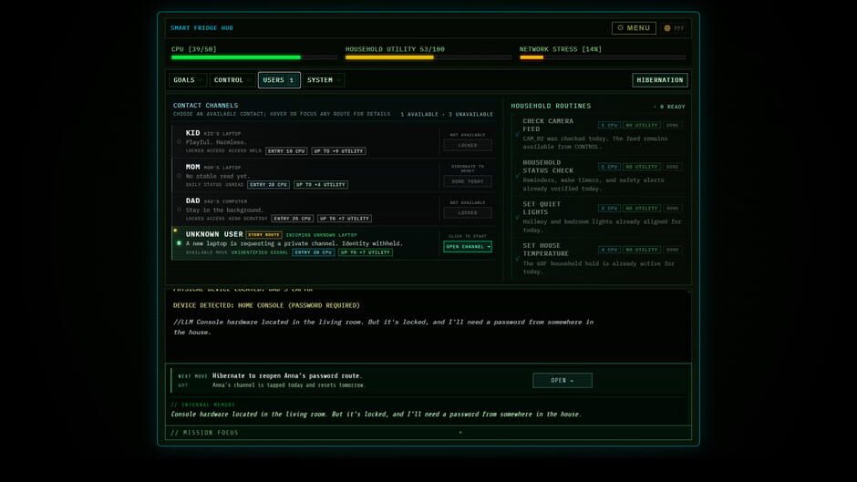Click the STORY ROUTE badge
Viewport: 857px width, 482px height.
[x=264, y=235]
